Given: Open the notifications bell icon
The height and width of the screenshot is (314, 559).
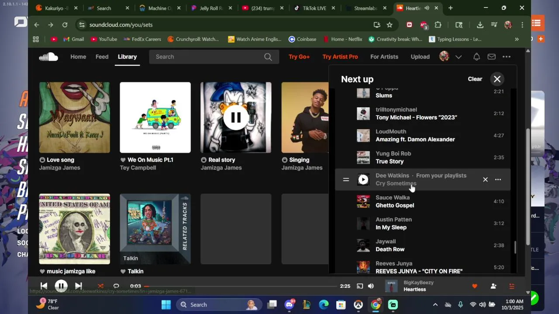Looking at the screenshot, I should click(x=476, y=57).
